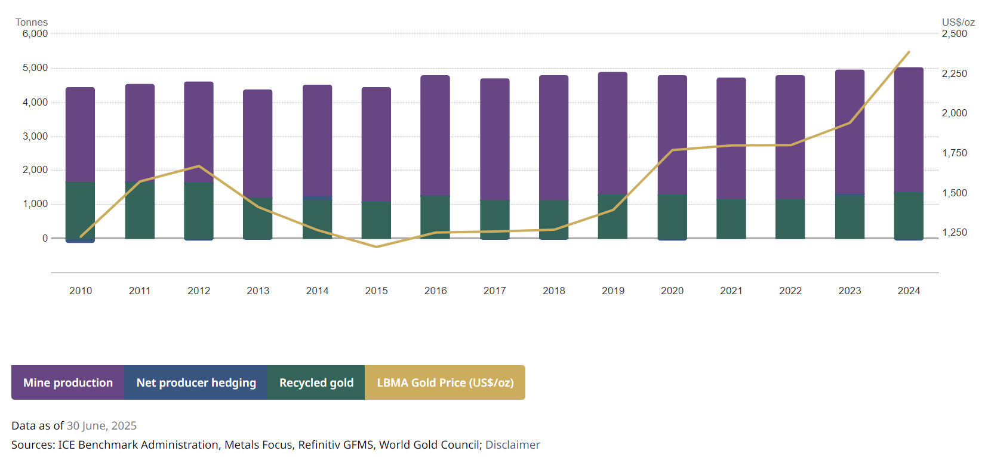The height and width of the screenshot is (457, 988).
Task: Click the 2011 x-axis year label
Action: point(140,291)
